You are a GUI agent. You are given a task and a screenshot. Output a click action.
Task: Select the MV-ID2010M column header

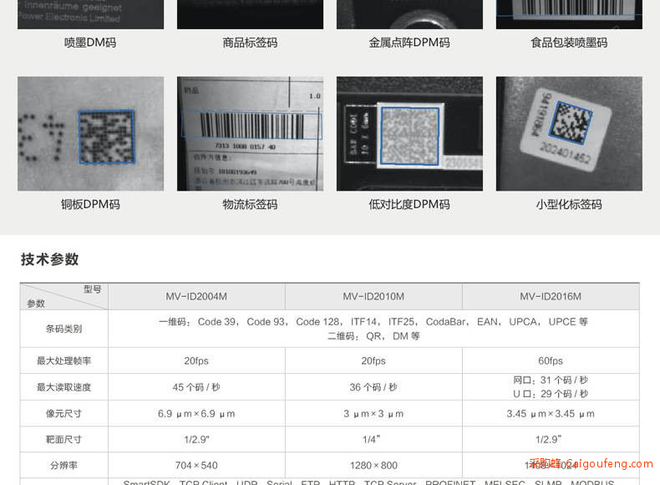tap(373, 297)
